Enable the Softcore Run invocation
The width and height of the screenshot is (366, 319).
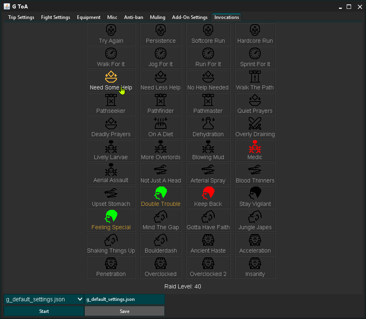(208, 34)
